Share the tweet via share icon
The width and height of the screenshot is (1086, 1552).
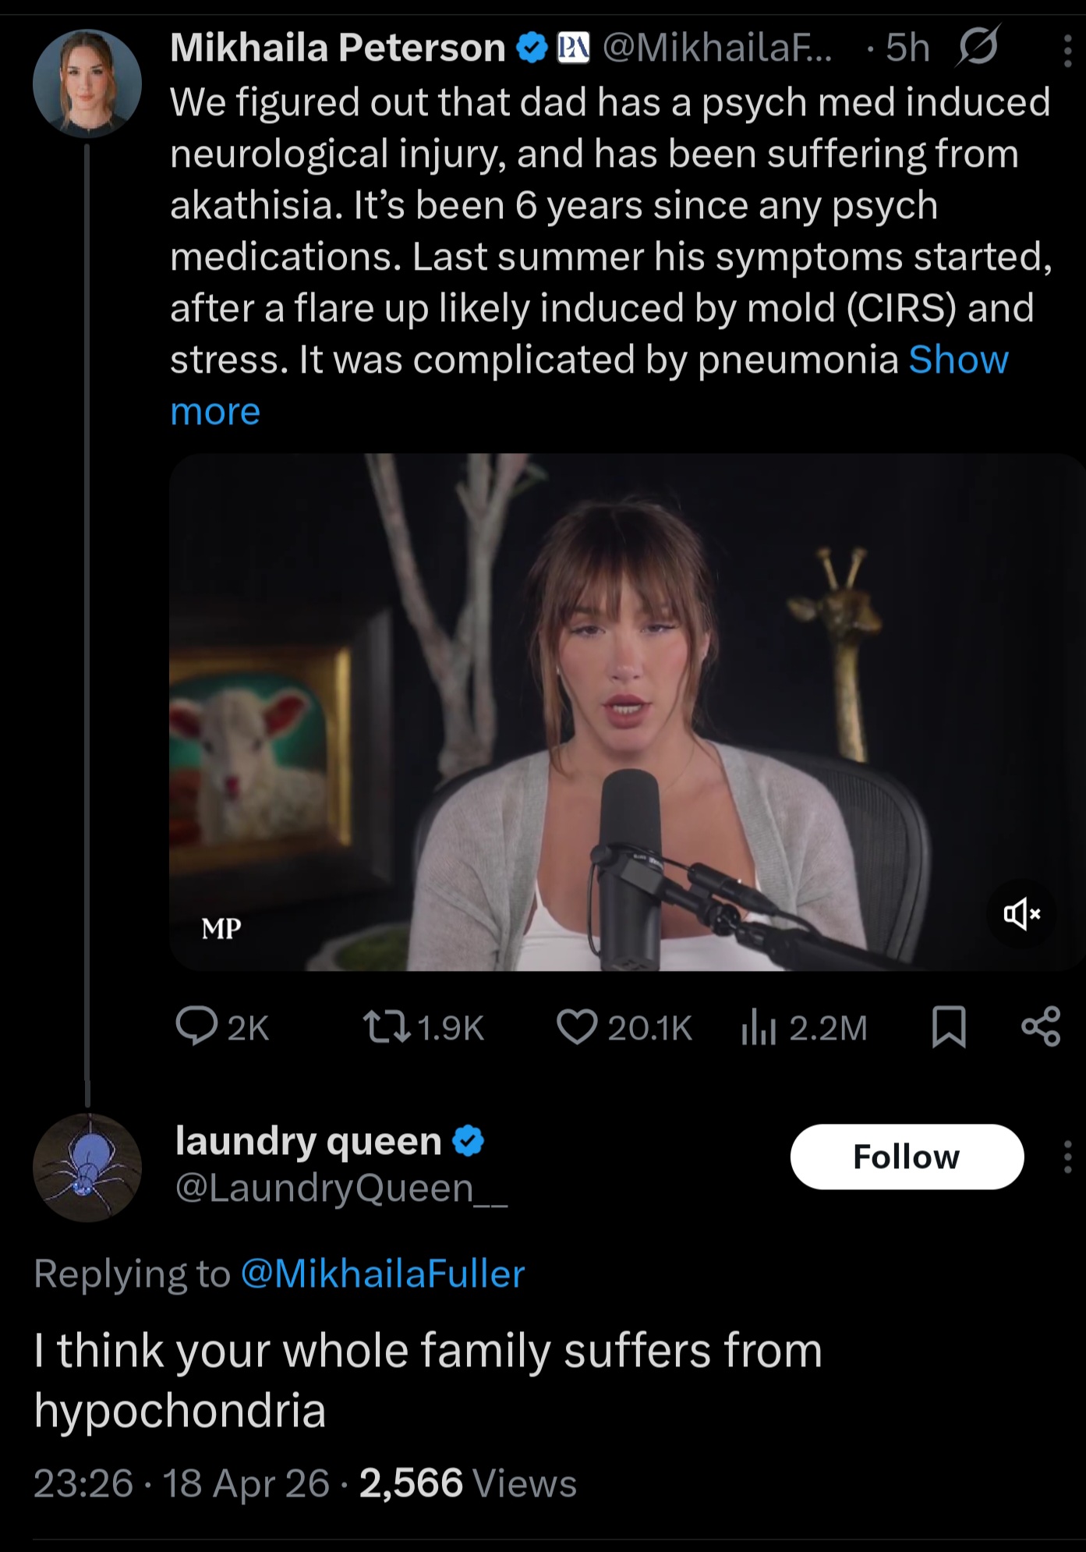(1041, 1026)
